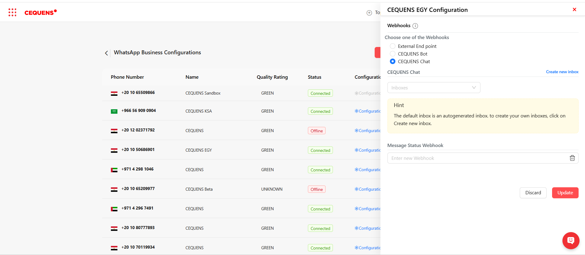Viewport: 585px width, 255px height.
Task: Expand the Inboxes dropdown
Action: click(434, 88)
